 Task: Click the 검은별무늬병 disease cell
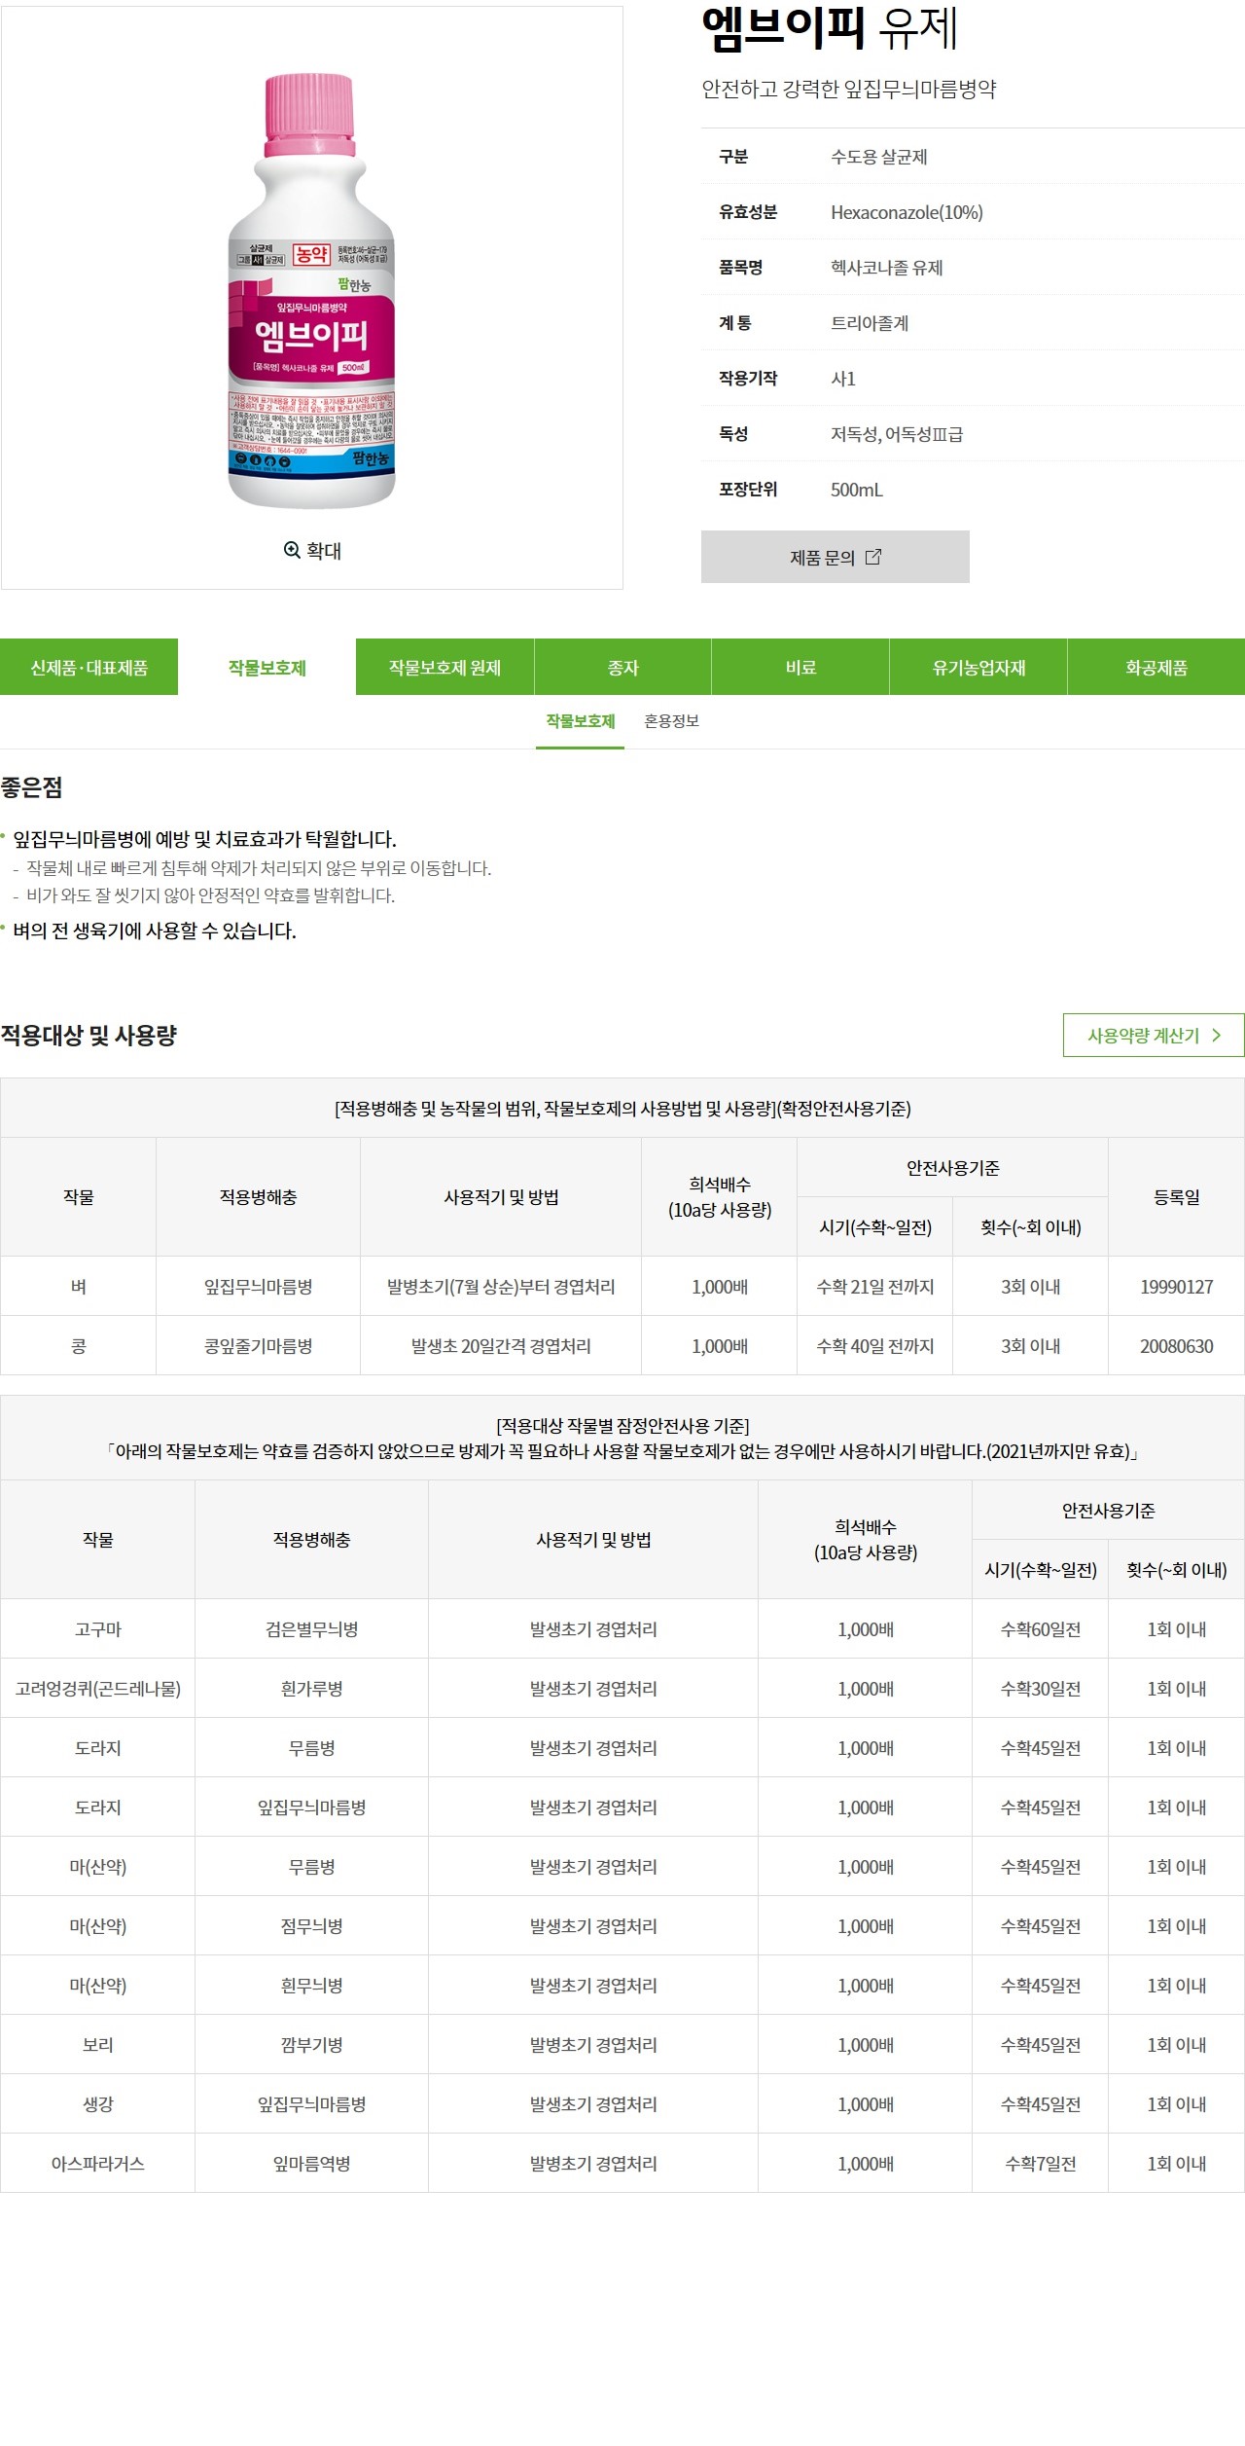pos(311,1629)
